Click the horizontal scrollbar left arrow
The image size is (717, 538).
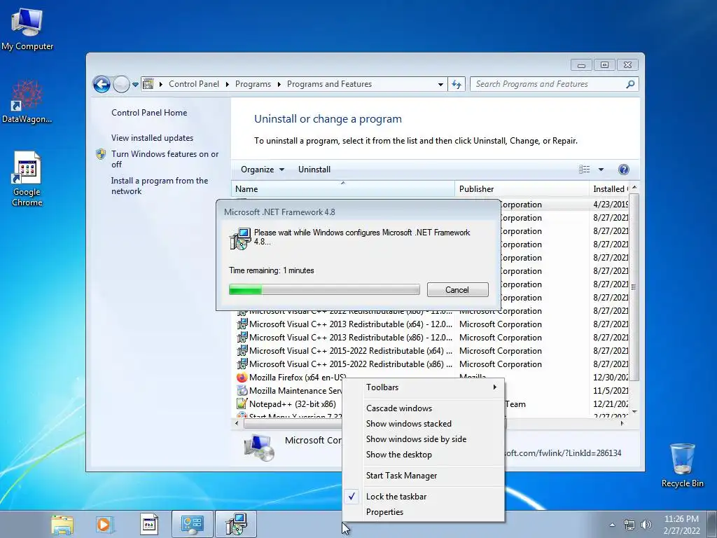point(237,424)
